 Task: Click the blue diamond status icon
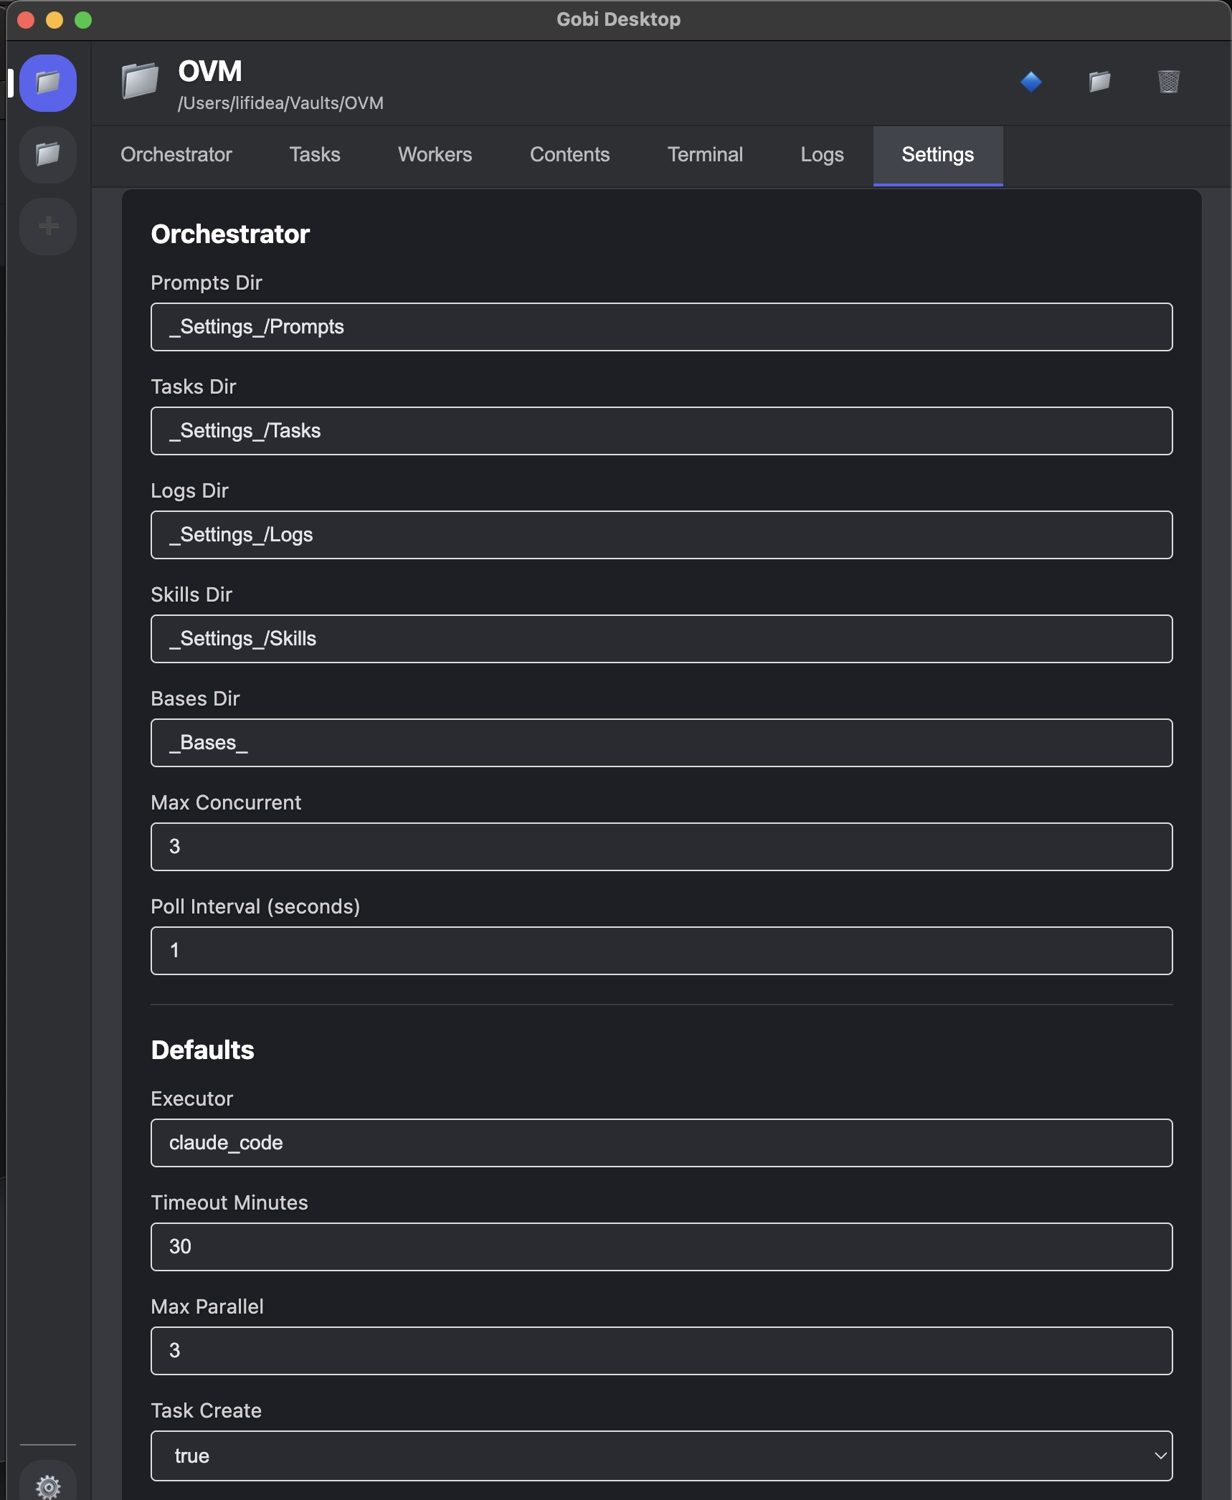tap(1030, 82)
